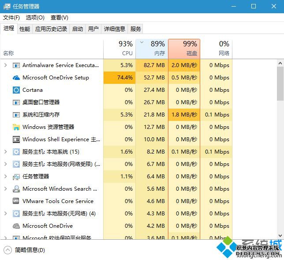Viewport: 284px width, 260px height.
Task: Click the 12.7 MB memory cell
Action: [152, 127]
